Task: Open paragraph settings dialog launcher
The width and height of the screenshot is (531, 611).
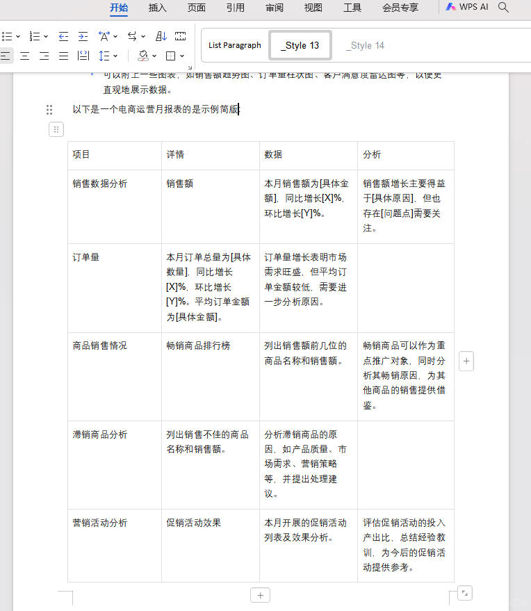Action: click(190, 68)
